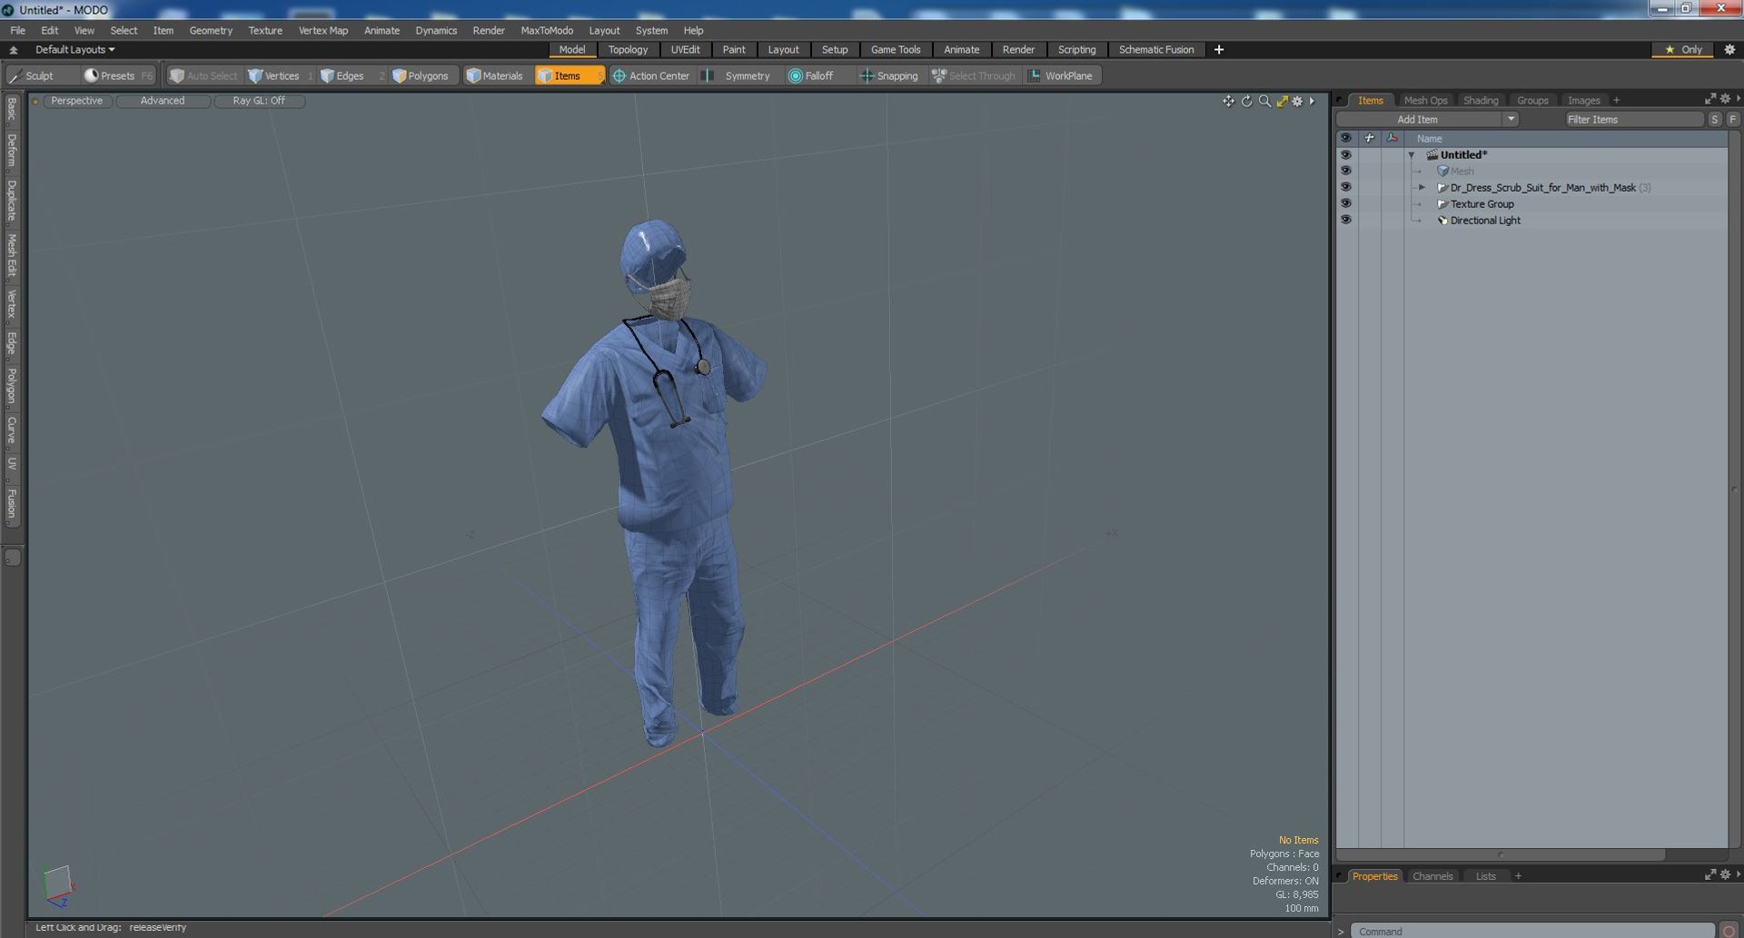1744x938 pixels.
Task: Hide the Directional Light item
Action: coord(1345,220)
